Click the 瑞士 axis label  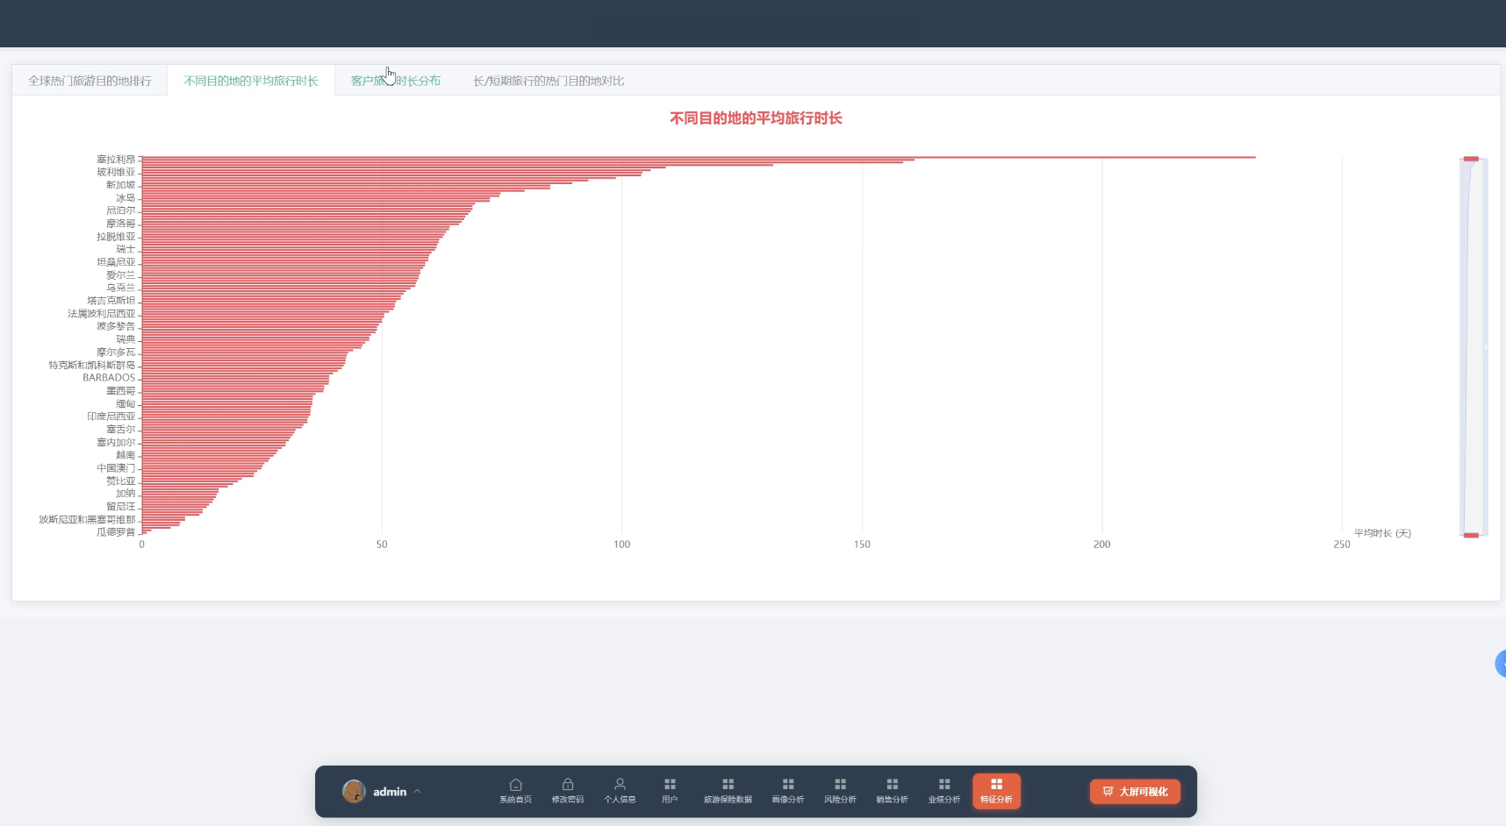click(125, 249)
